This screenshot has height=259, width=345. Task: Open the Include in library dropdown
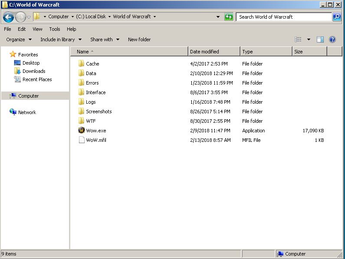point(61,39)
